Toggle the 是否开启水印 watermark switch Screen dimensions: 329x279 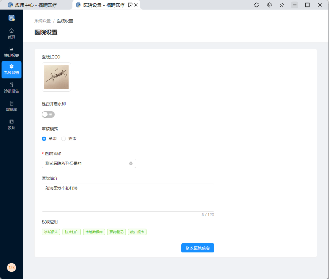tap(48, 114)
